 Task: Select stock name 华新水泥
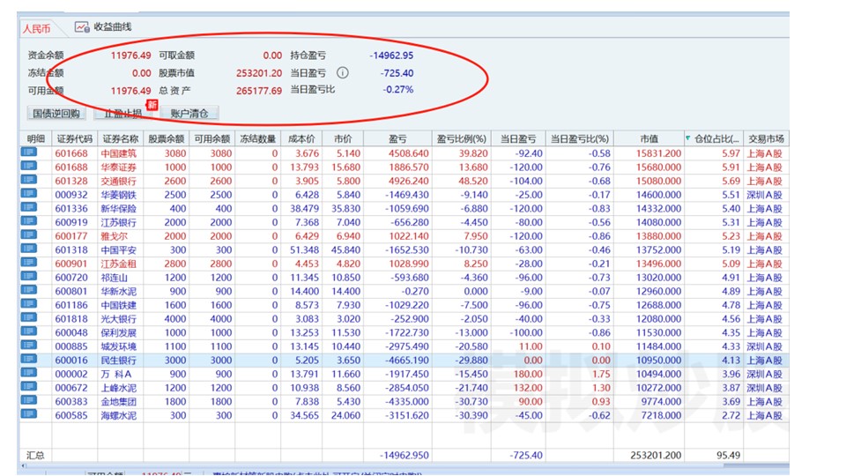coord(119,292)
